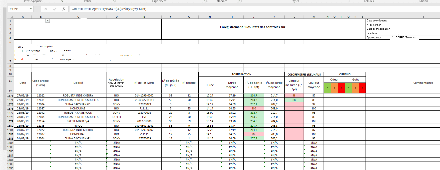Viewport: 440px width, 170px height.
Task: Open the Presse-papiers dialog launcher
Action: coord(62,1)
